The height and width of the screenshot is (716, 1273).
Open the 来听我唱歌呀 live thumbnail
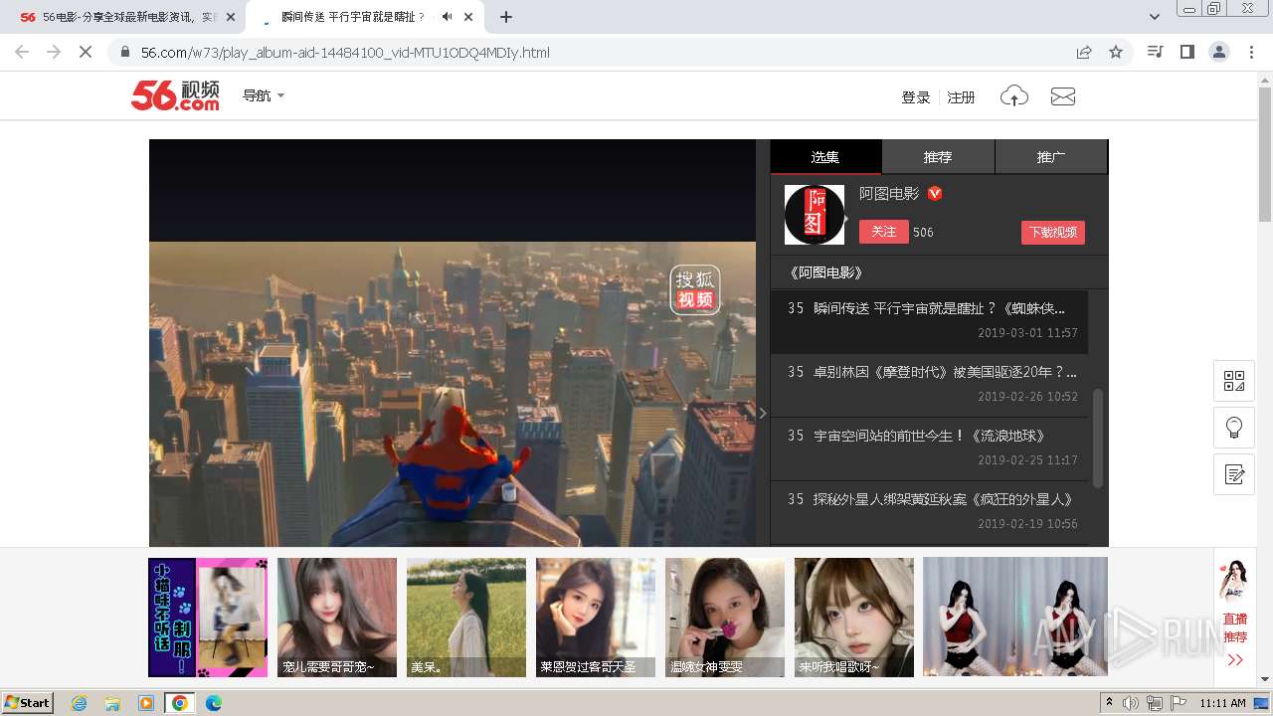854,618
